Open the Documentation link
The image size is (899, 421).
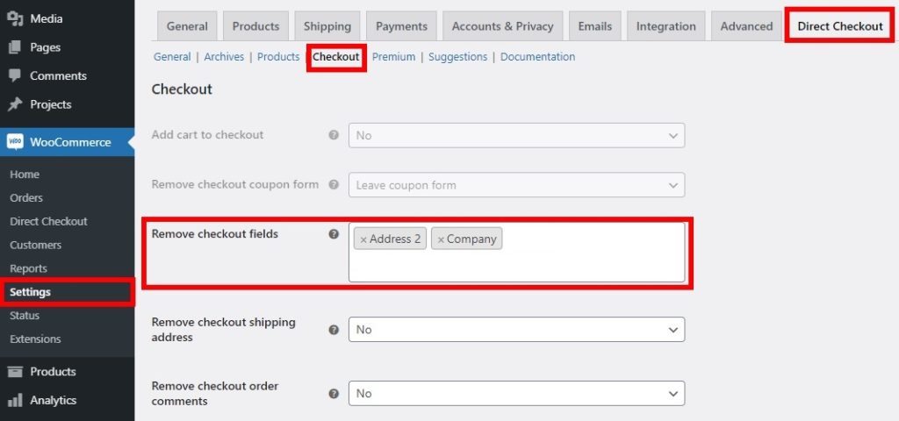point(538,57)
